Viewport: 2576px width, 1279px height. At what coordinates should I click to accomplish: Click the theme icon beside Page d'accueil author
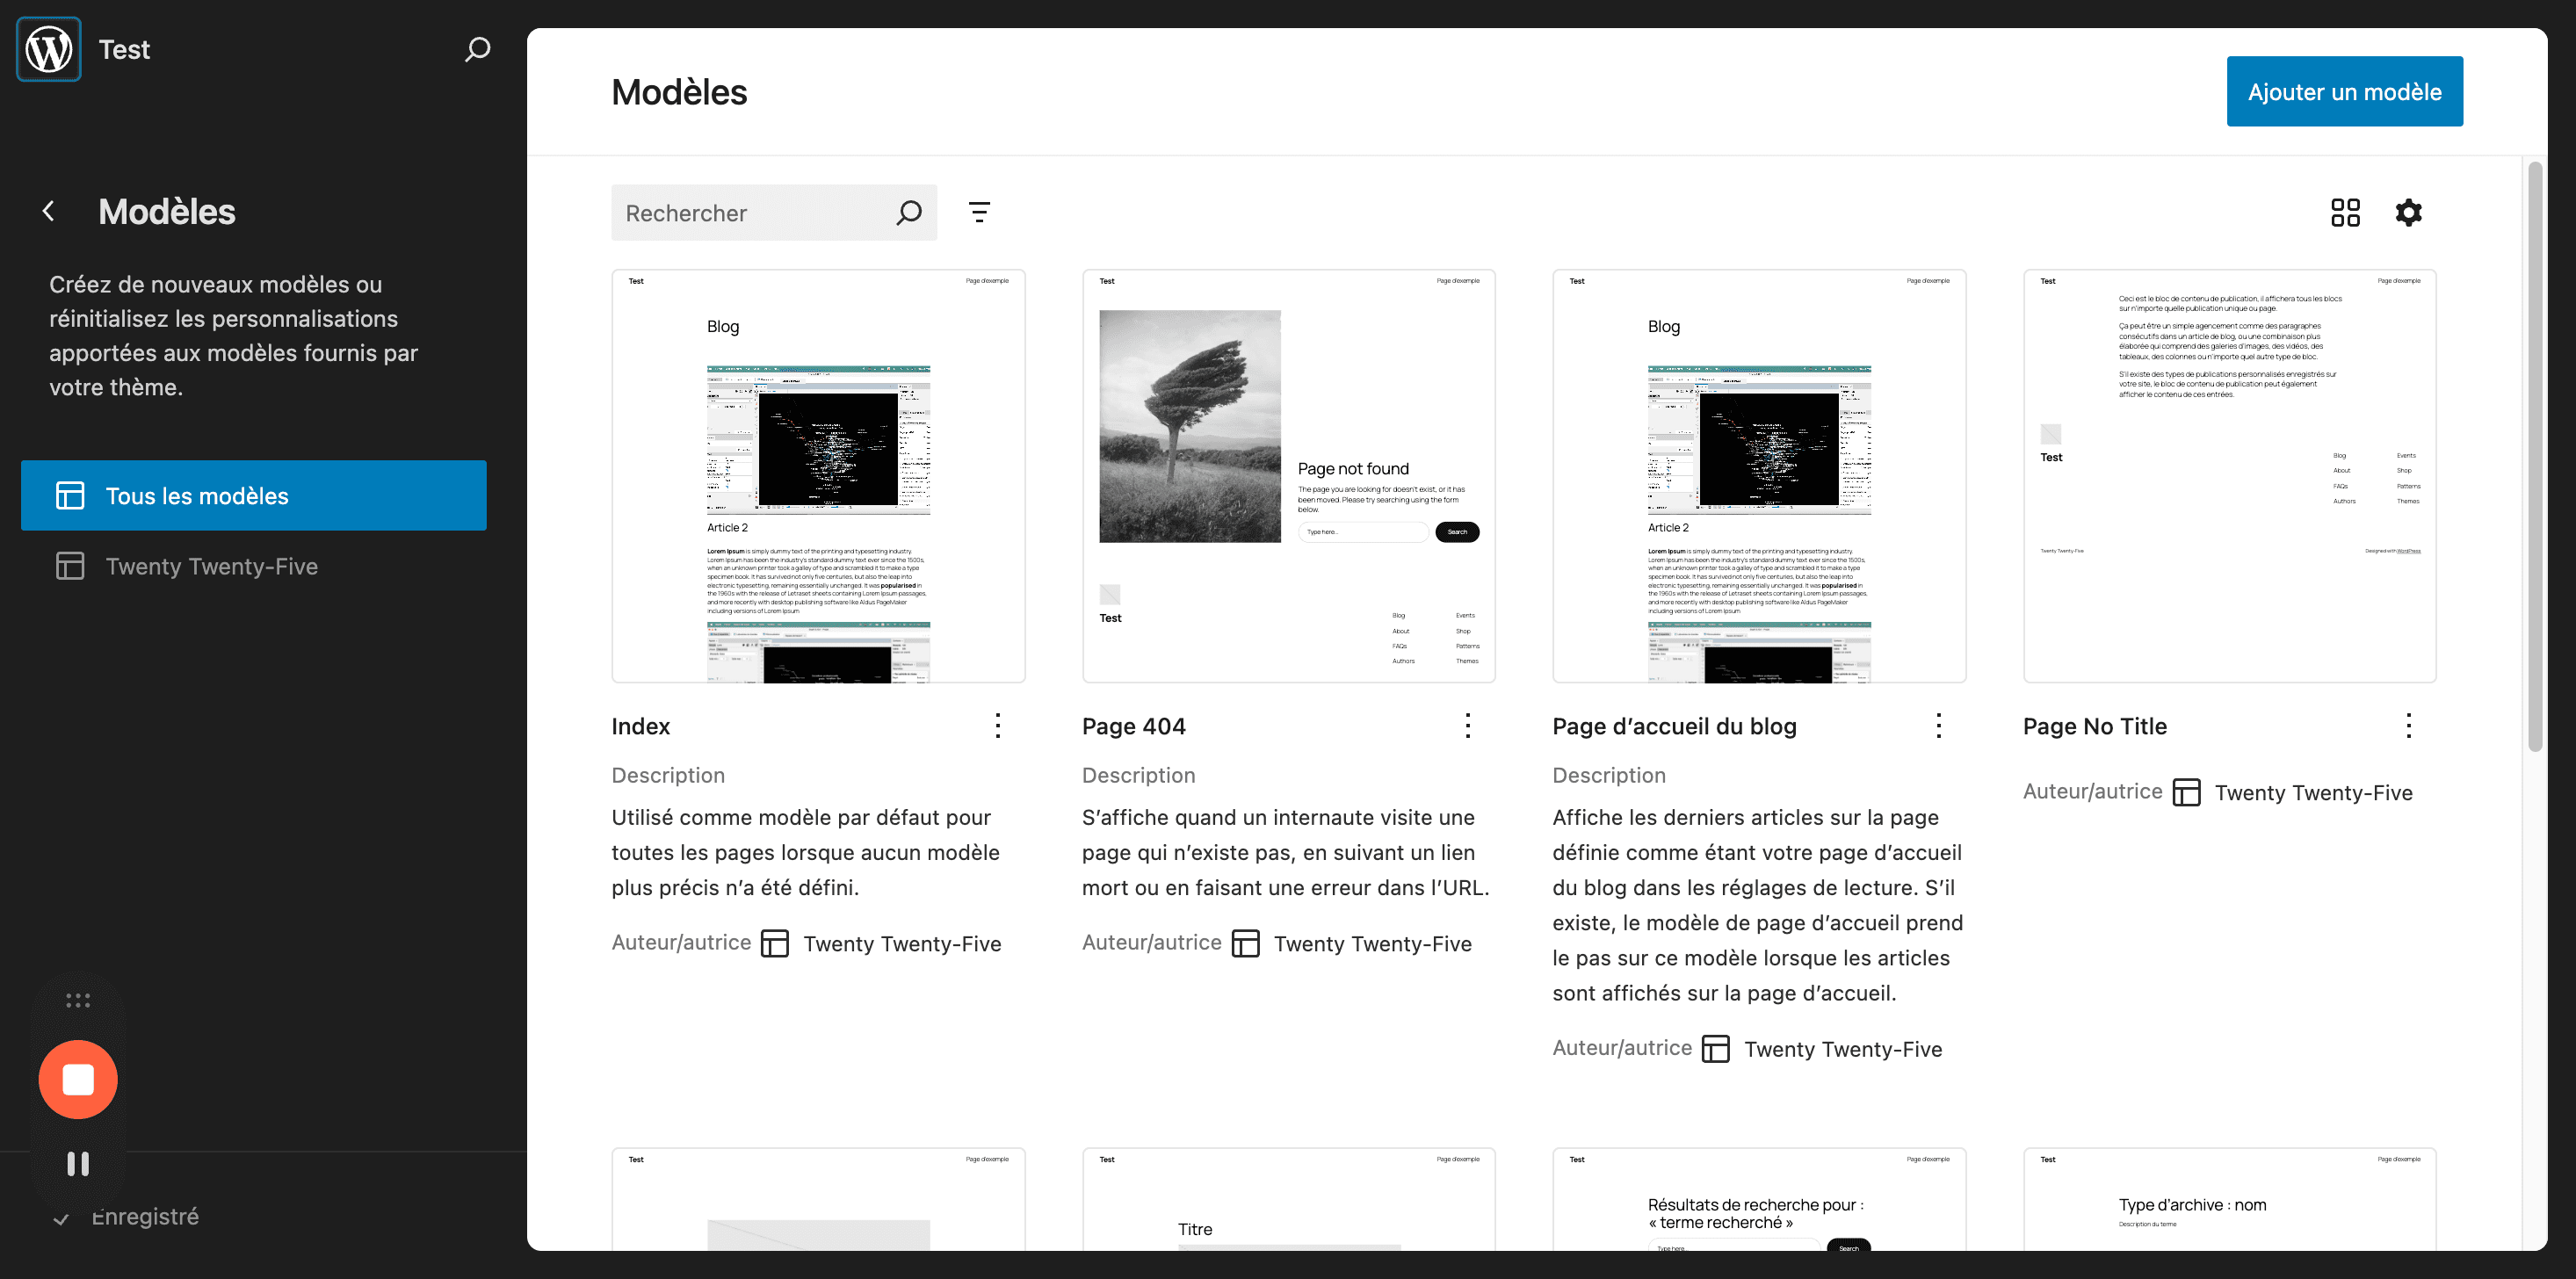(1715, 1049)
